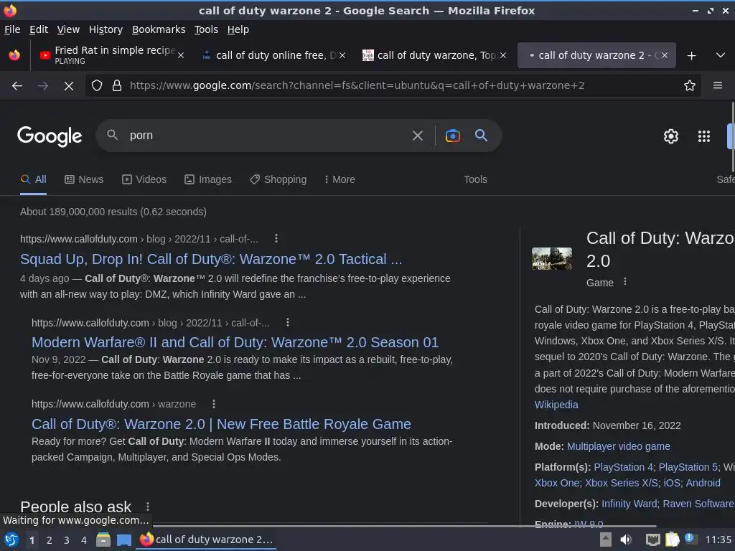Open tracking protection shield icon
This screenshot has height=551, width=735.
click(97, 86)
